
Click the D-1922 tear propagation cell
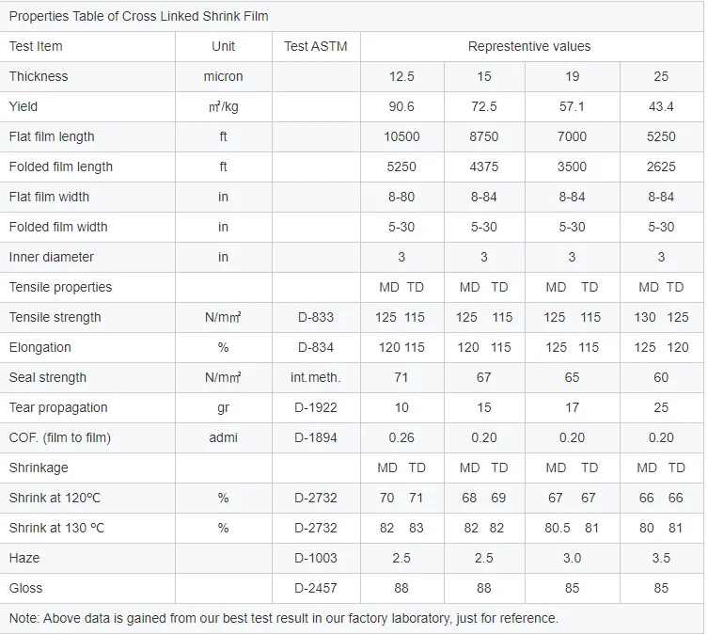315,407
